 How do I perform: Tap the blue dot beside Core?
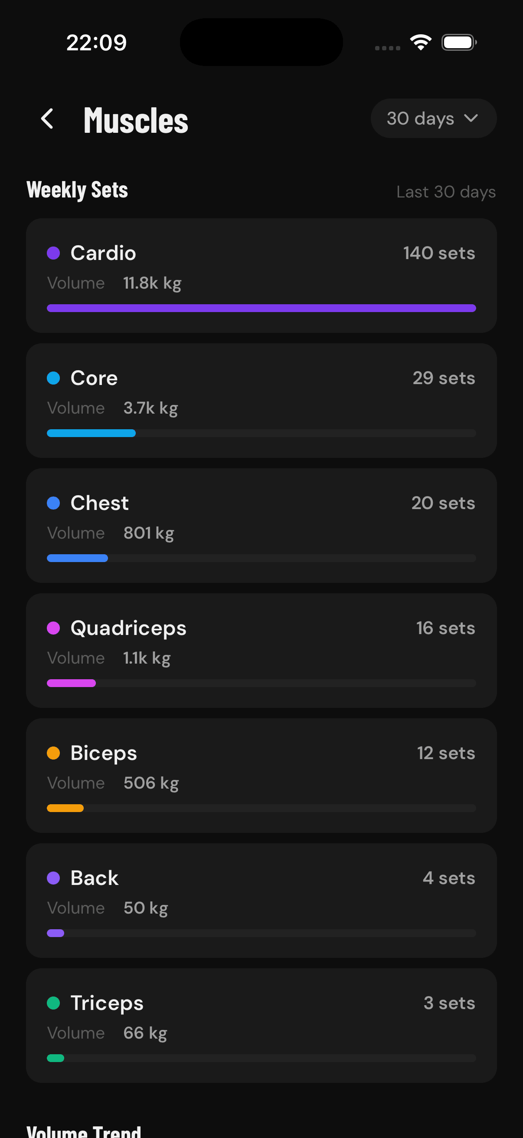[x=54, y=378]
